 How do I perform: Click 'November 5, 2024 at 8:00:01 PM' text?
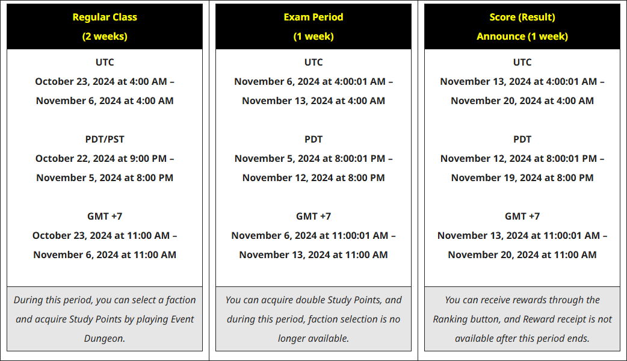click(310, 159)
